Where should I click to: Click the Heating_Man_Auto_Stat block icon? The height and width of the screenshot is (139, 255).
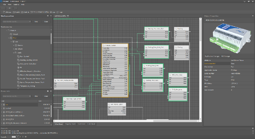coord(146,29)
